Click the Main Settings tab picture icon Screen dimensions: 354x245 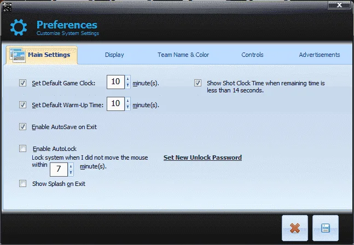[x=18, y=55]
